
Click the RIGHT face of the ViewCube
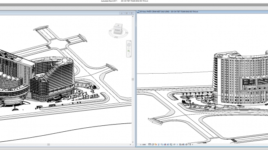117,30
